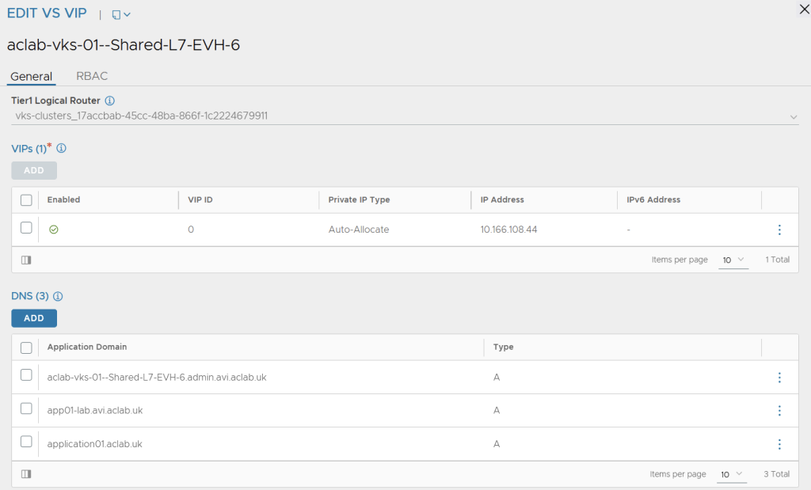
Task: Tick the select-all checkbox in DNS table header
Action: (26, 348)
